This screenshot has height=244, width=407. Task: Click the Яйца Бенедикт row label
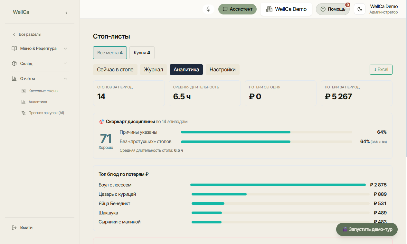tap(114, 203)
